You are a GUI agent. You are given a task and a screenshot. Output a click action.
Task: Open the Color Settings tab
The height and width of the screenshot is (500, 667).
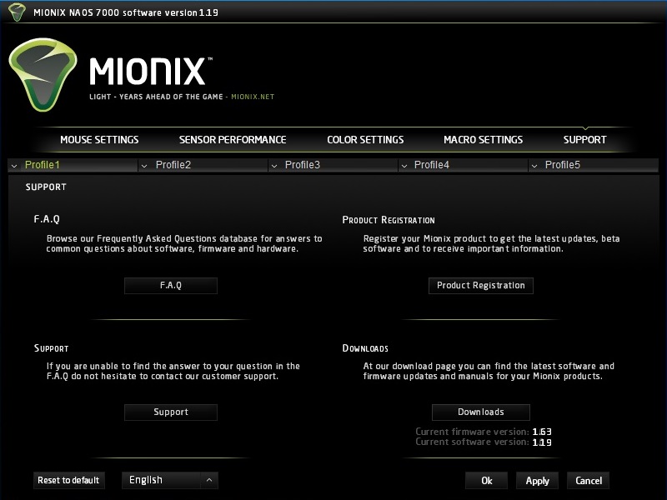point(365,140)
